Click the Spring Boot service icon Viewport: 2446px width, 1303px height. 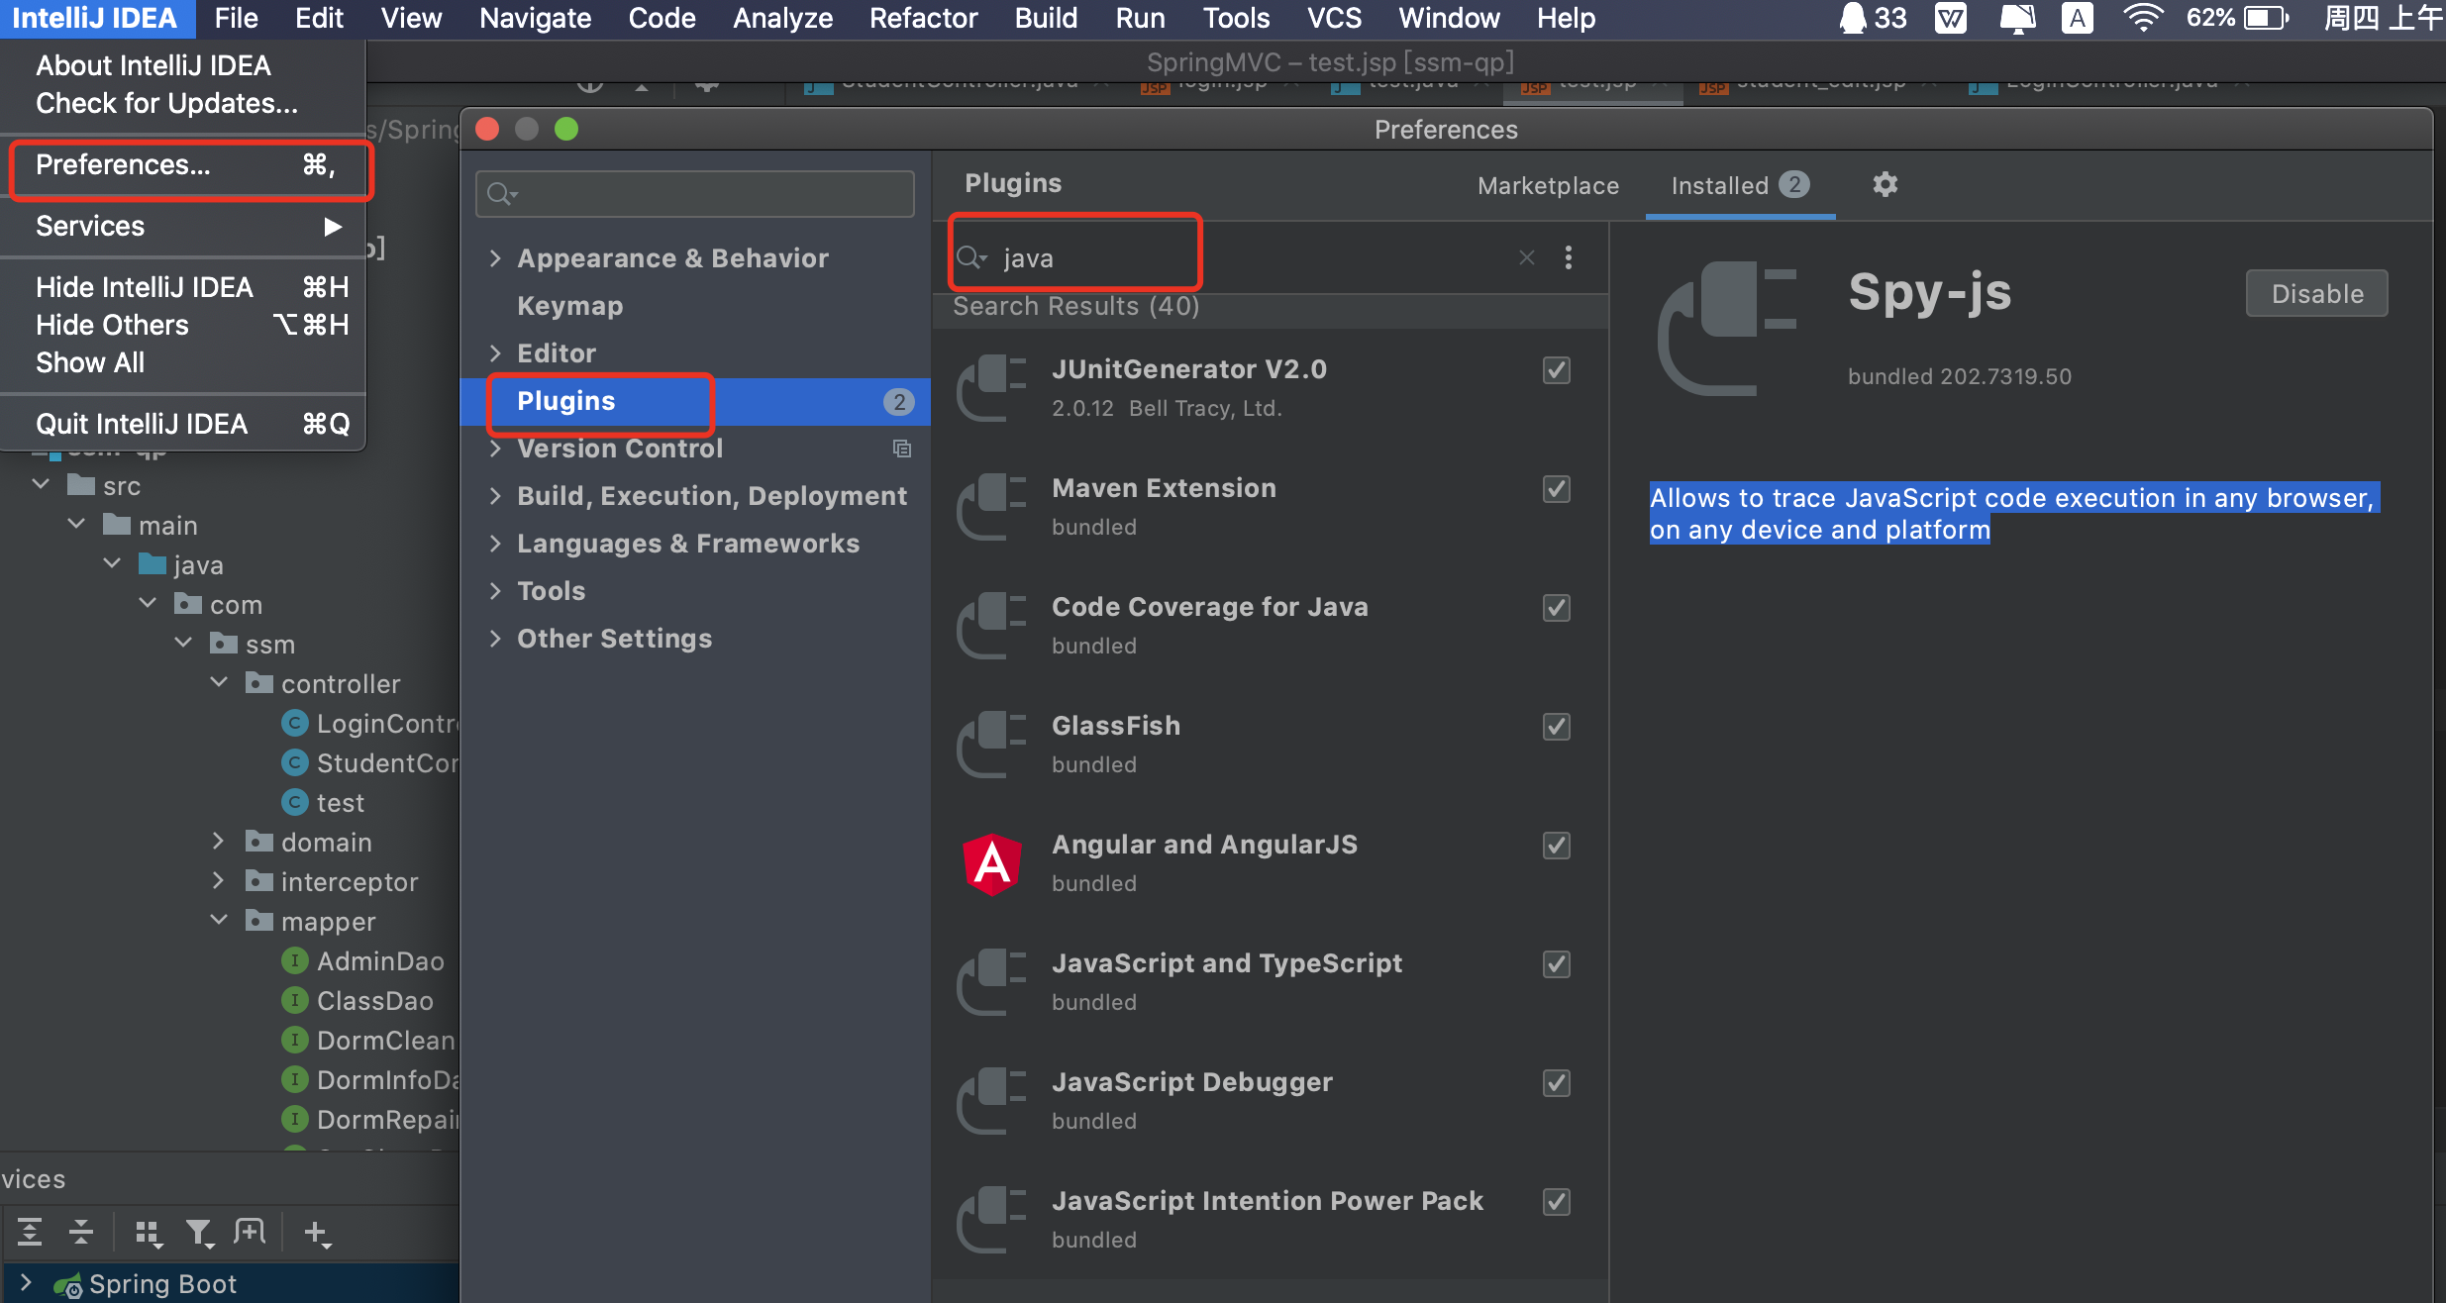[x=67, y=1285]
